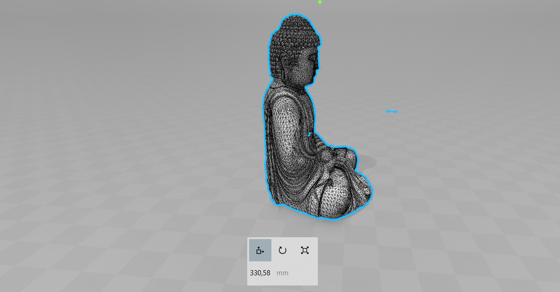Image resolution: width=560 pixels, height=292 pixels.
Task: Click the mm unit label
Action: [283, 273]
